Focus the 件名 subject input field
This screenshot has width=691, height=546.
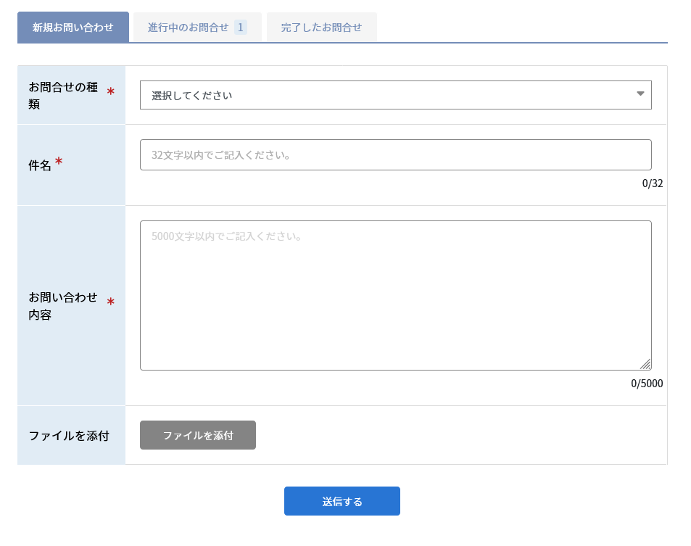tap(395, 155)
